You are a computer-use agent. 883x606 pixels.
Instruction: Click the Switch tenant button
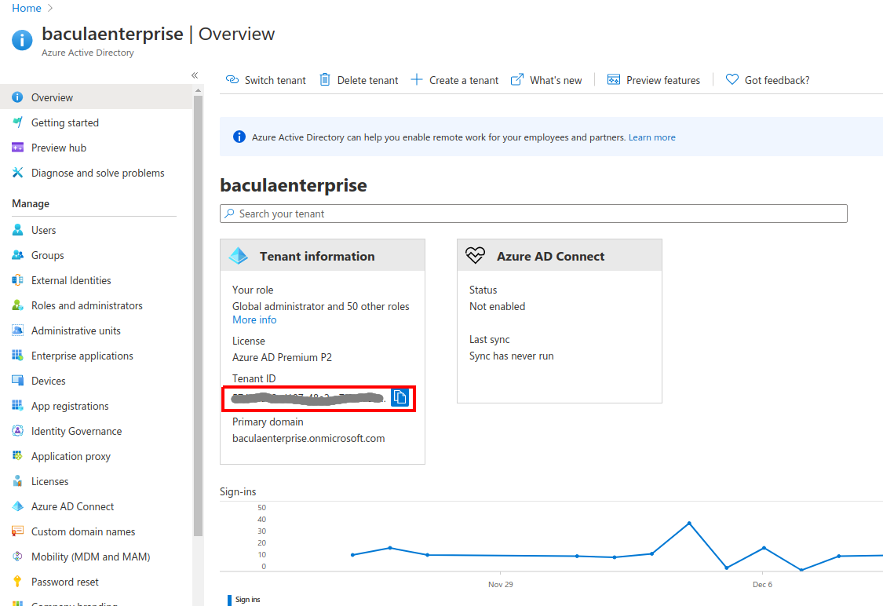265,80
